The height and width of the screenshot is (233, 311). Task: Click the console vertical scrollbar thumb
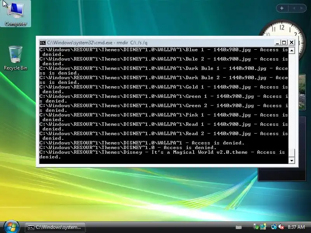click(292, 153)
